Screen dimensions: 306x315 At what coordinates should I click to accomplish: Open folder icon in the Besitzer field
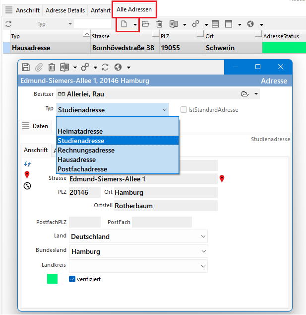(x=245, y=94)
